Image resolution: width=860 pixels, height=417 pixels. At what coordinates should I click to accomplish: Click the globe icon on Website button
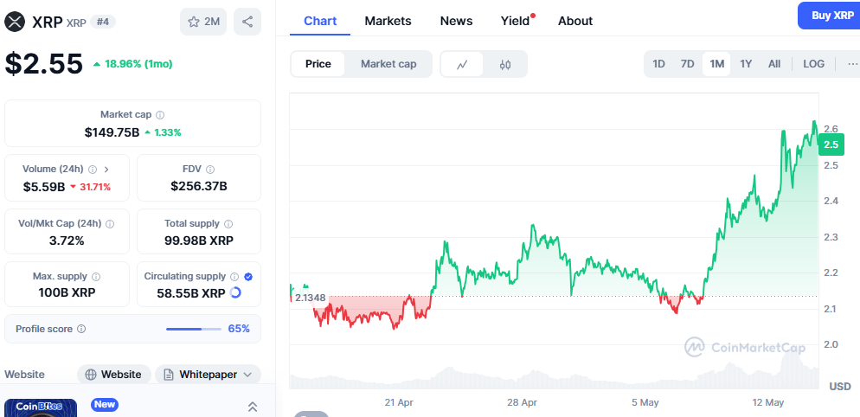pyautogui.click(x=91, y=375)
